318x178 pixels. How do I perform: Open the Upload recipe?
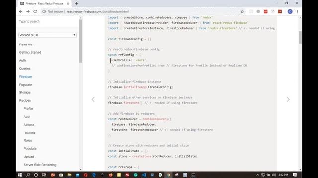[x=29, y=157]
